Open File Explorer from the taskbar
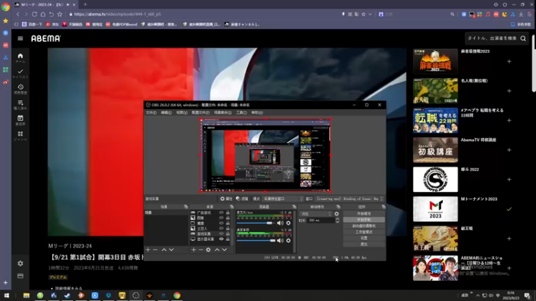Screen dimensions: 536x301 click(26, 295)
